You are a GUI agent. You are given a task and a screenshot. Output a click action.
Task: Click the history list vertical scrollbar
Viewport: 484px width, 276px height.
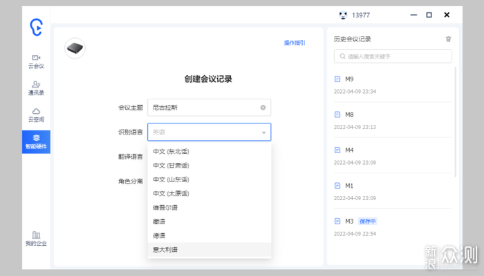[x=455, y=121]
